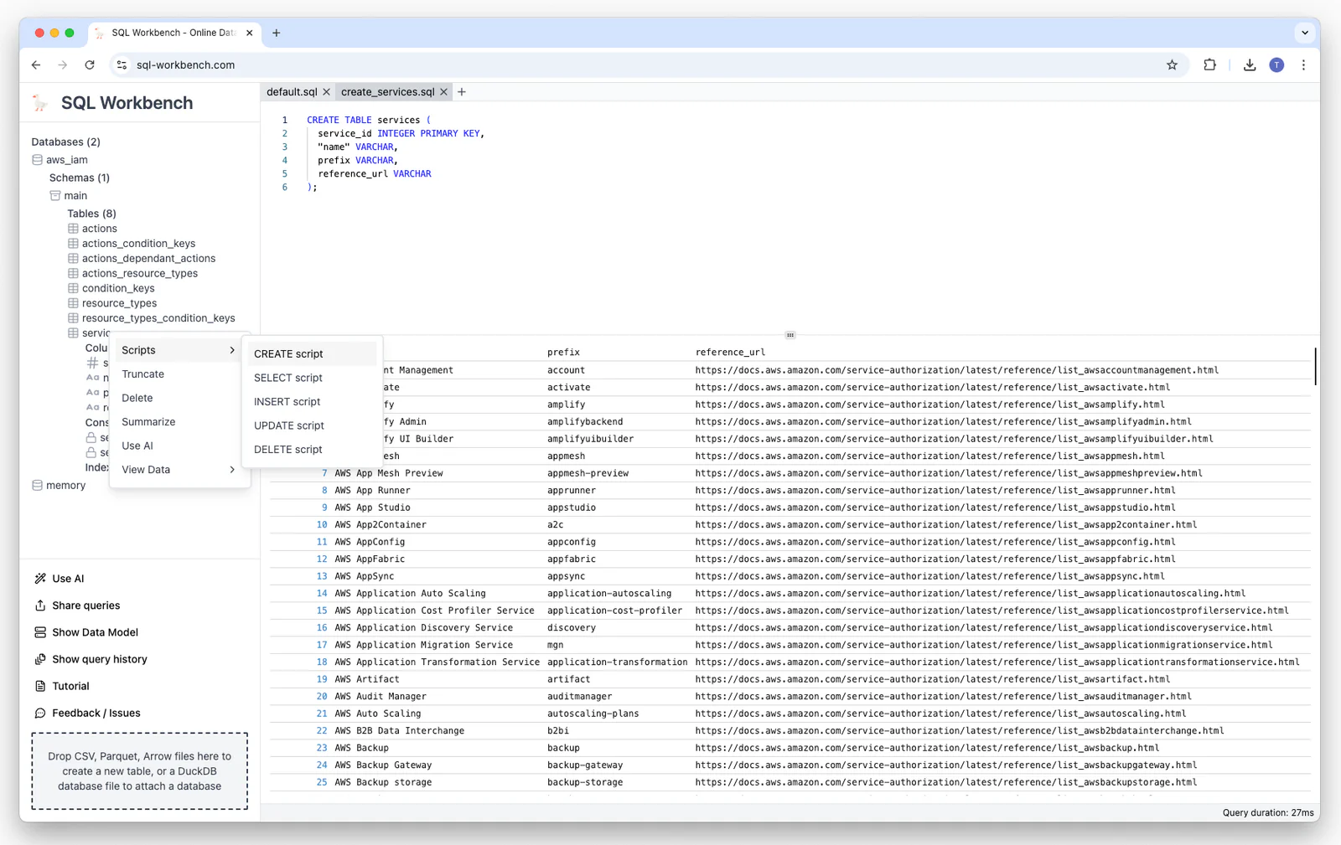Open the actions_resource_types table

point(140,273)
